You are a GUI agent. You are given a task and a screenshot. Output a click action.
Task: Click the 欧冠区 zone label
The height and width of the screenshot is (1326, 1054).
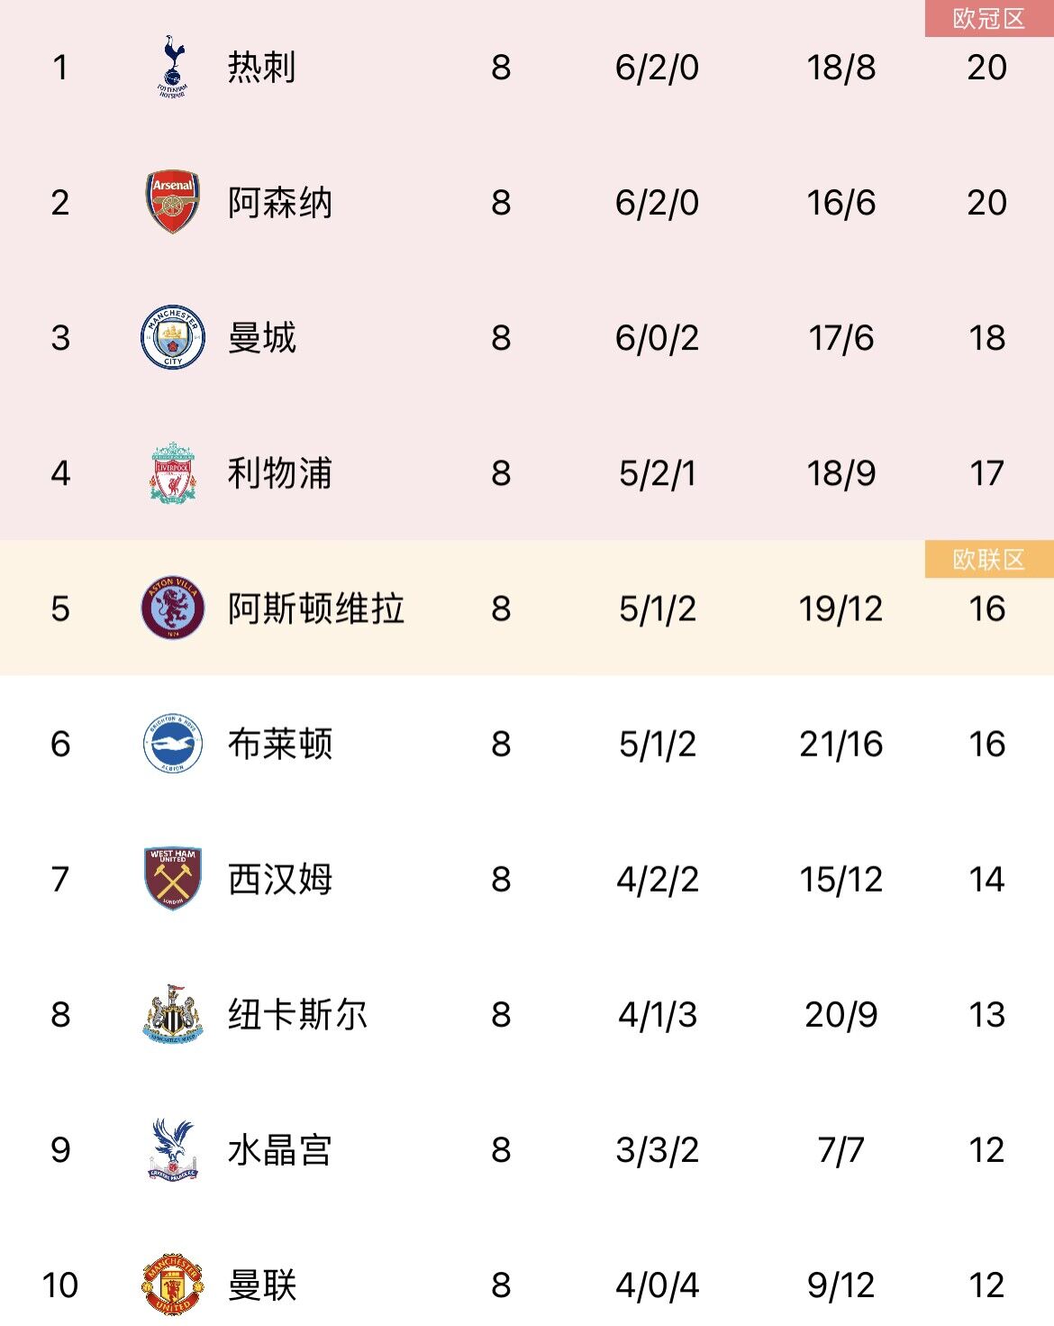(988, 19)
